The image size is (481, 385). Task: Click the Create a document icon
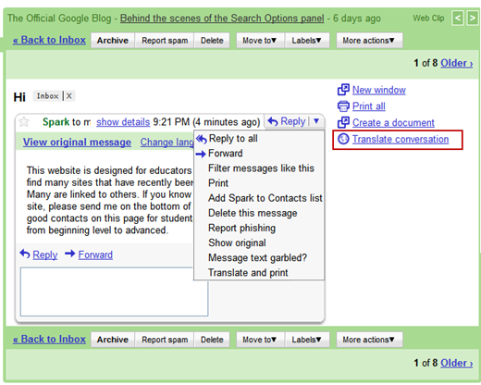coord(343,122)
